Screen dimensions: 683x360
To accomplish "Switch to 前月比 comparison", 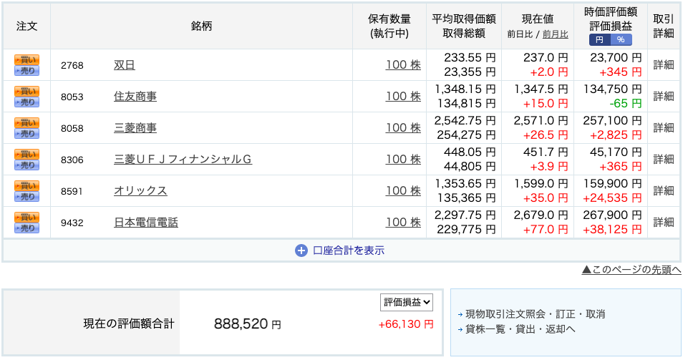I will (x=556, y=34).
